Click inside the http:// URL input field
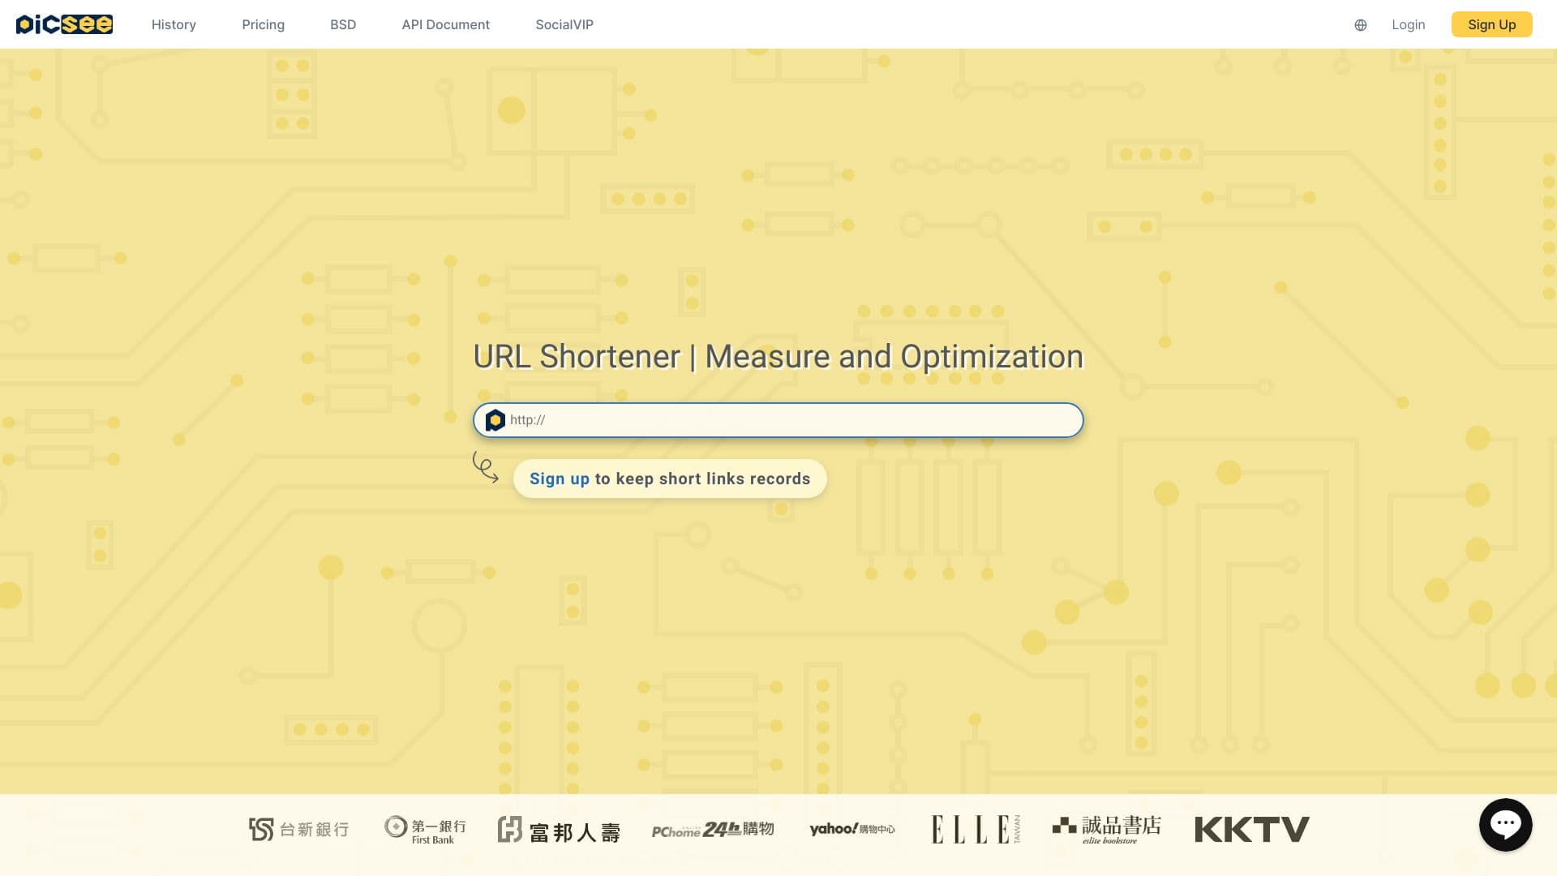 coord(778,420)
